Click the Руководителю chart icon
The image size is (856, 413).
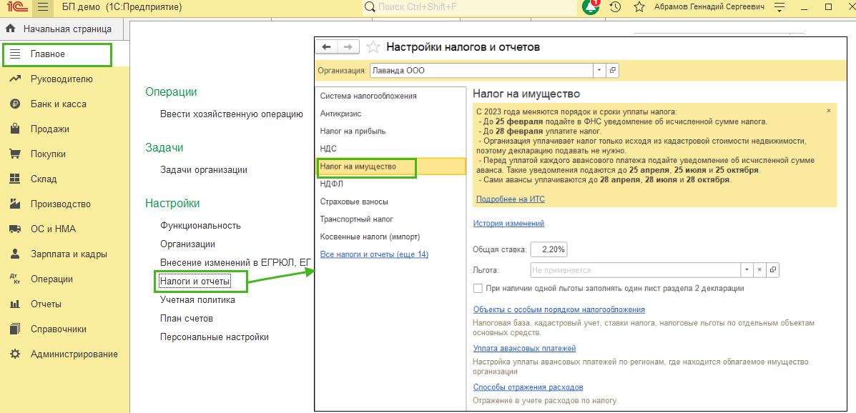pyautogui.click(x=15, y=79)
